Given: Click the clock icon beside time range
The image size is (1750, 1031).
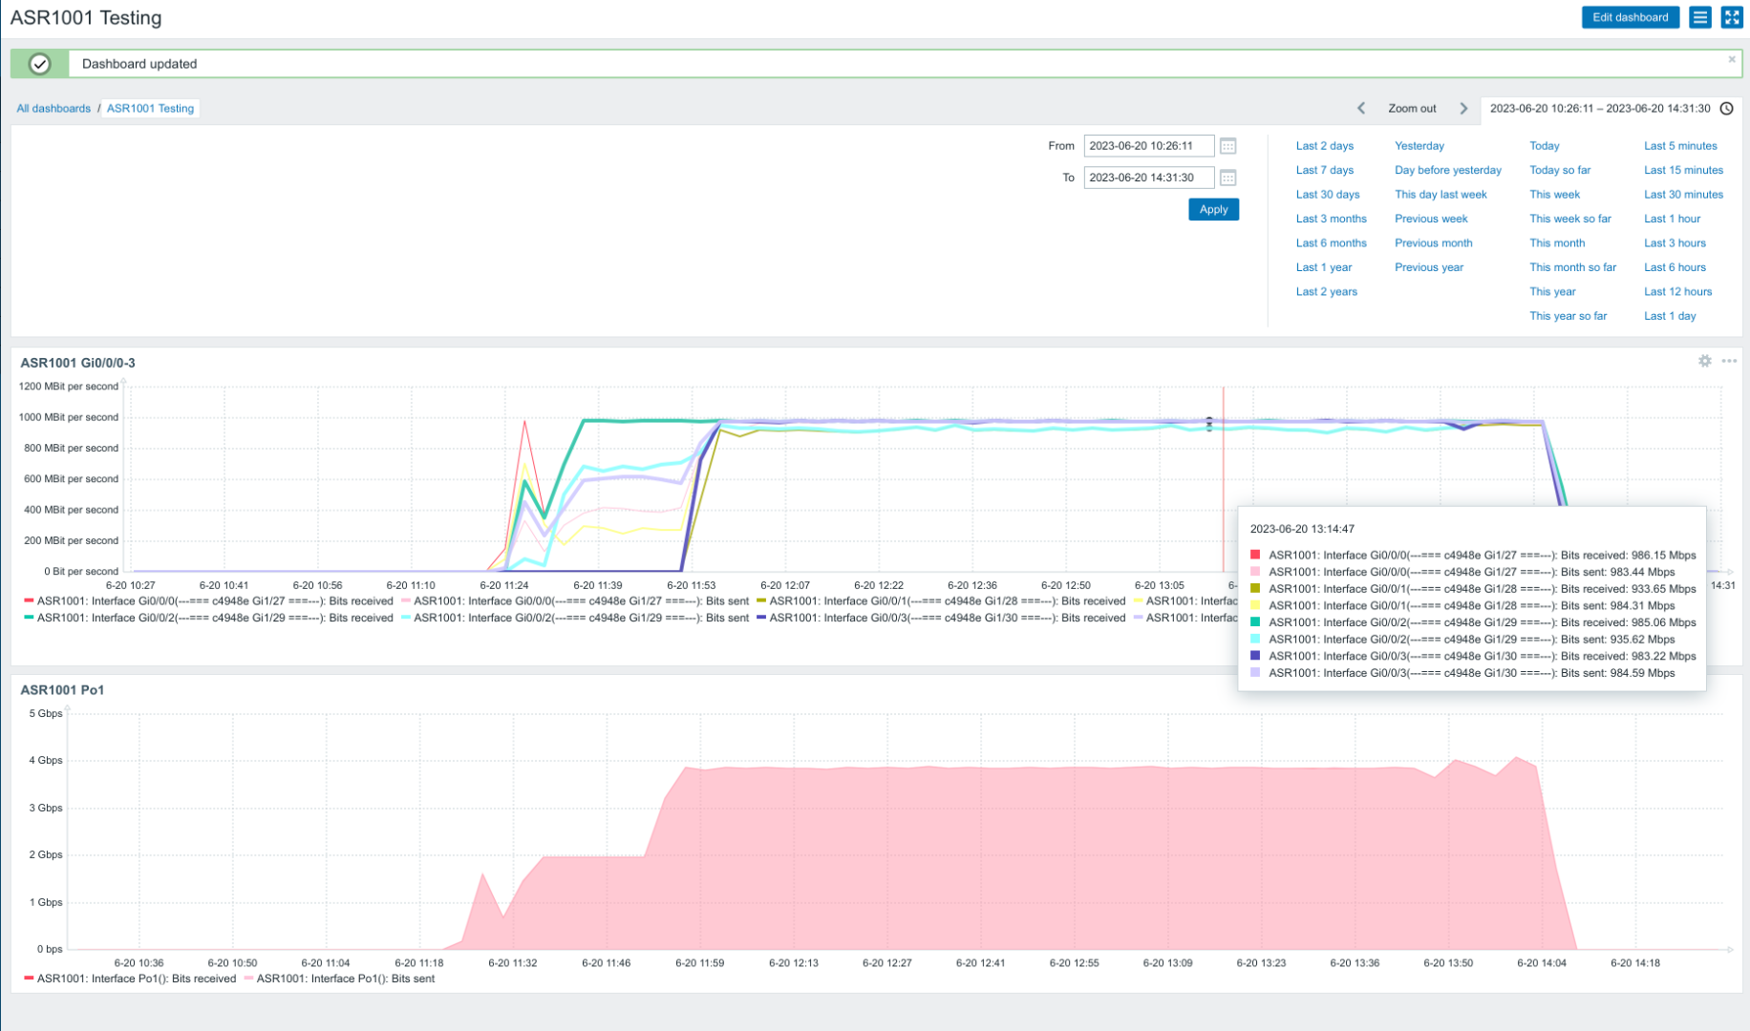Looking at the screenshot, I should [x=1727, y=109].
